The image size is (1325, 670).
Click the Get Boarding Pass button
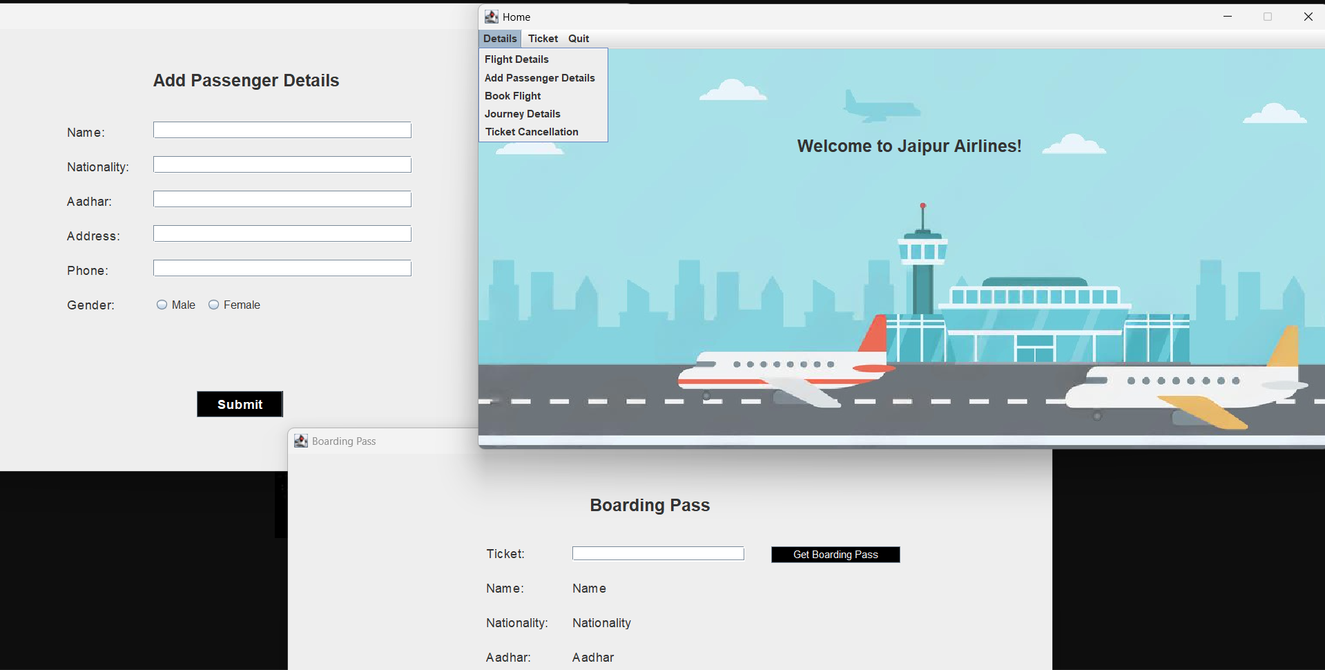835,555
